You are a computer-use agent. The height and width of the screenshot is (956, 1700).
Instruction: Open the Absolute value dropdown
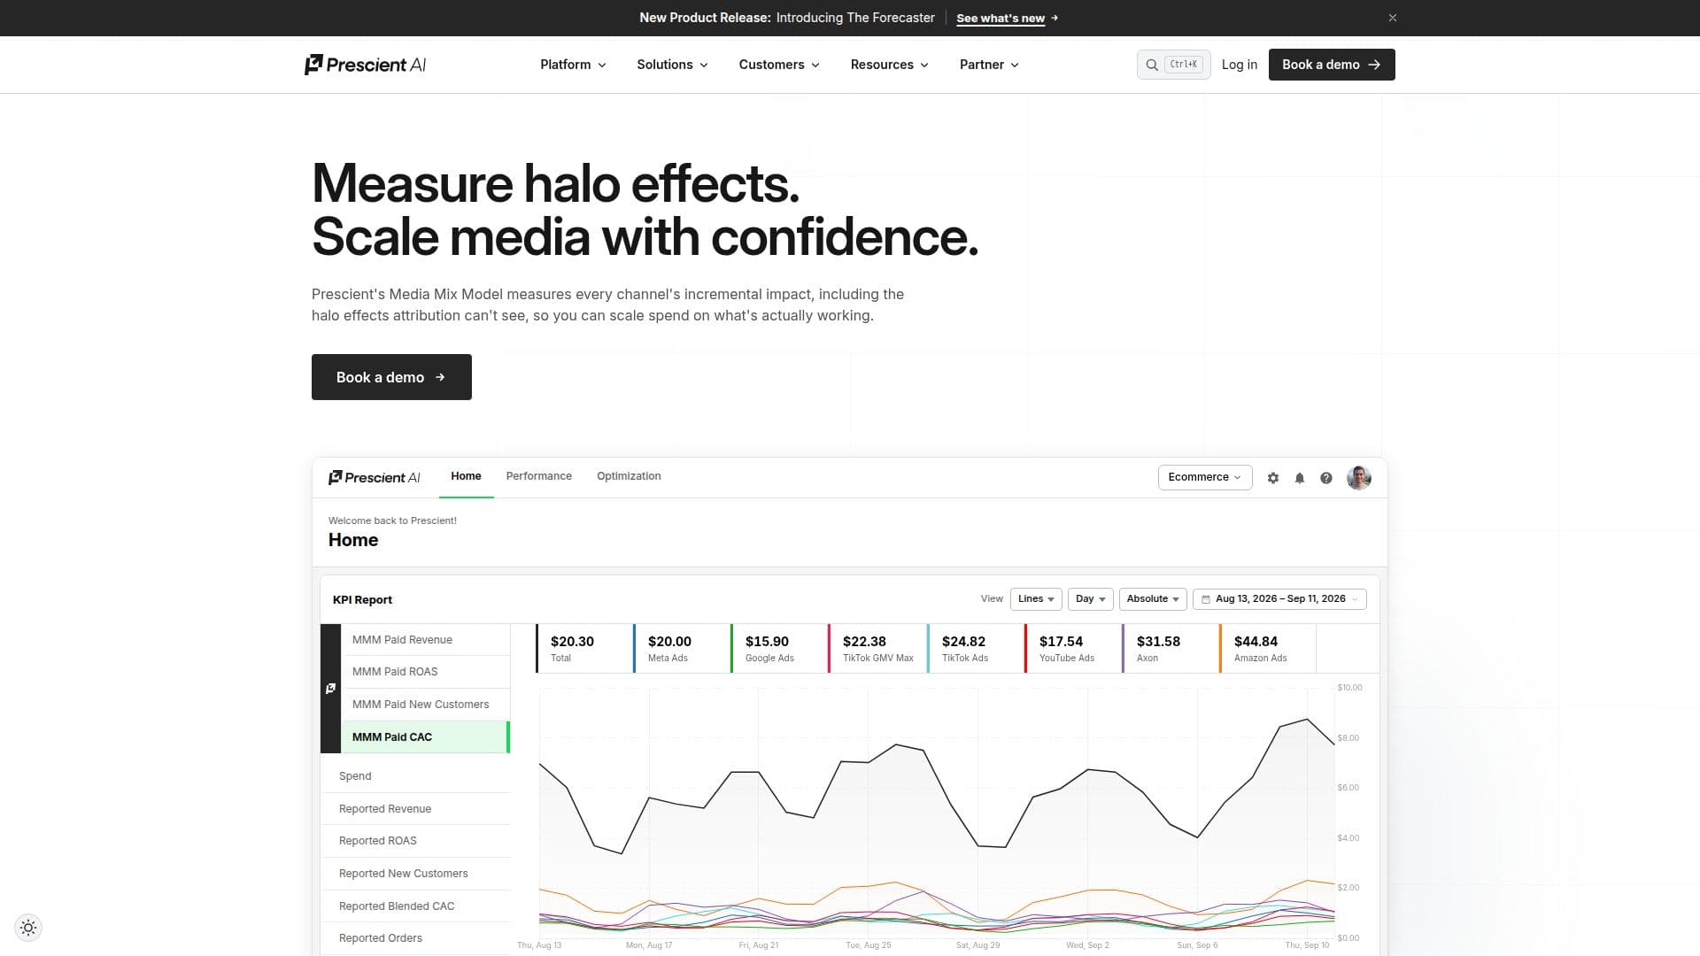[1153, 599]
